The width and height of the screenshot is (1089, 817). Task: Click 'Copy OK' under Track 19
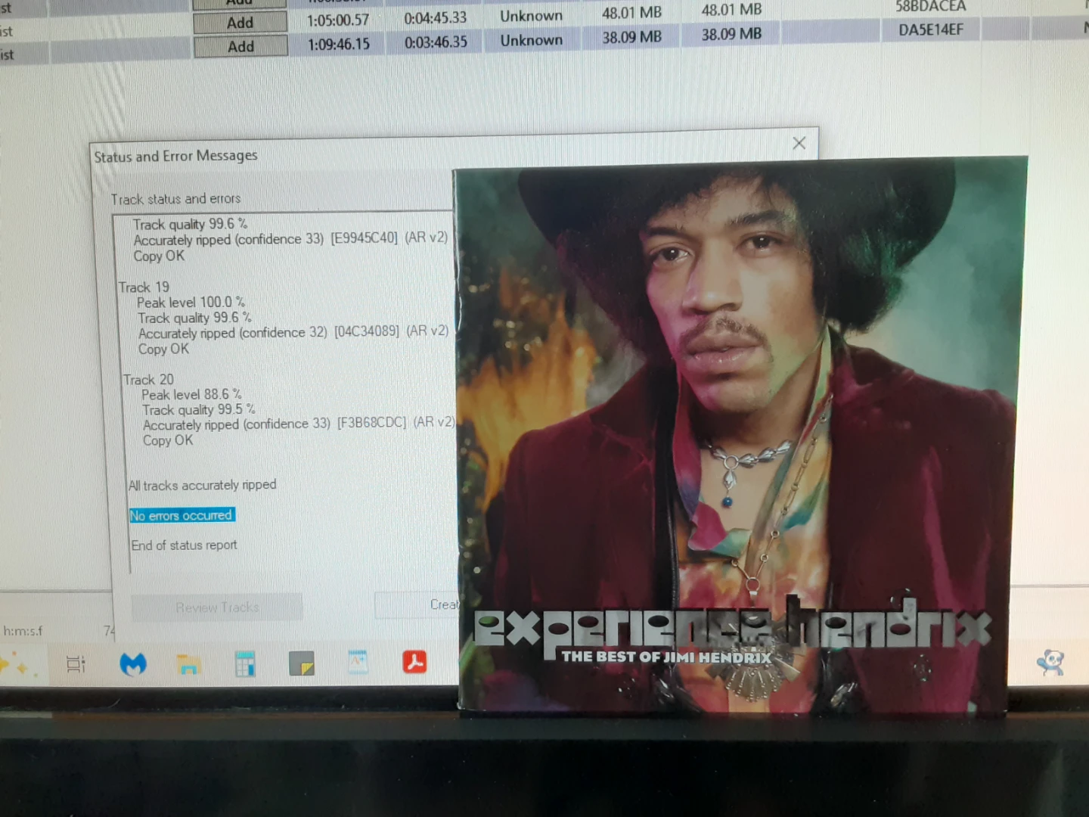tap(163, 349)
